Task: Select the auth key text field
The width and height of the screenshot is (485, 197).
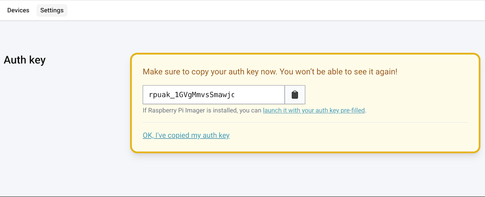Action: pyautogui.click(x=214, y=95)
